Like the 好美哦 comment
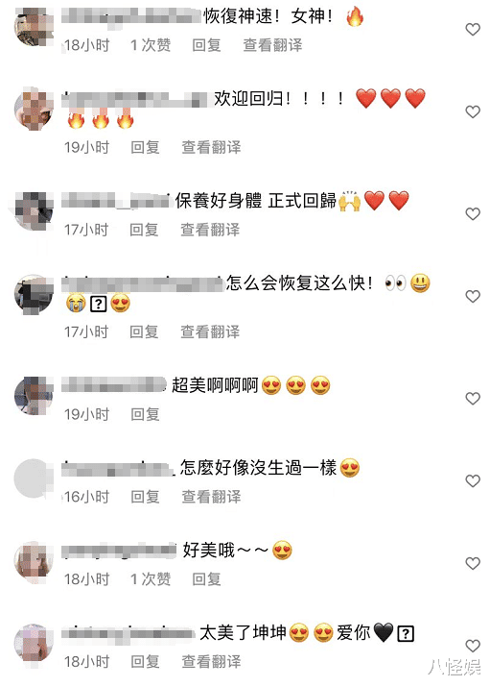 (473, 563)
